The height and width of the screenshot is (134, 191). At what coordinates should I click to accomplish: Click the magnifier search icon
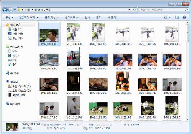[x=186, y=10]
